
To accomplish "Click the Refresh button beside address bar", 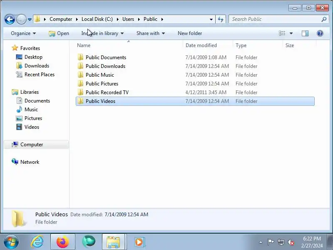I will (x=221, y=19).
